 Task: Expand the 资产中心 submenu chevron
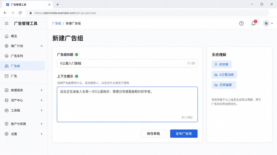tap(42, 100)
